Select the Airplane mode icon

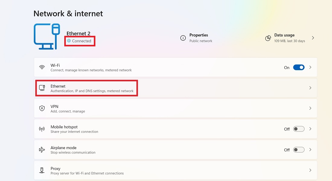pyautogui.click(x=42, y=149)
